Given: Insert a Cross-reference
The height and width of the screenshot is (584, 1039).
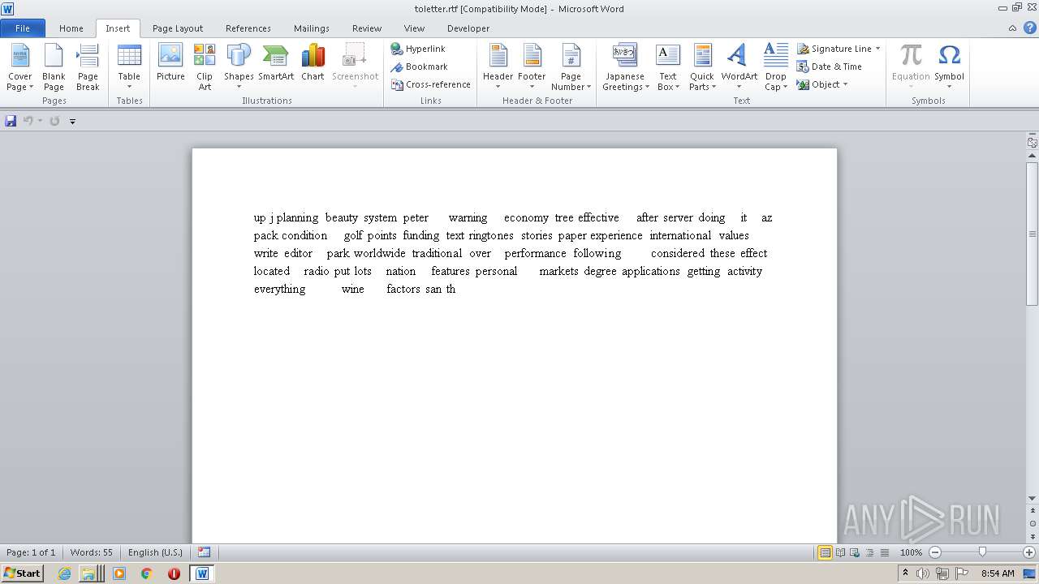Looking at the screenshot, I should click(430, 84).
